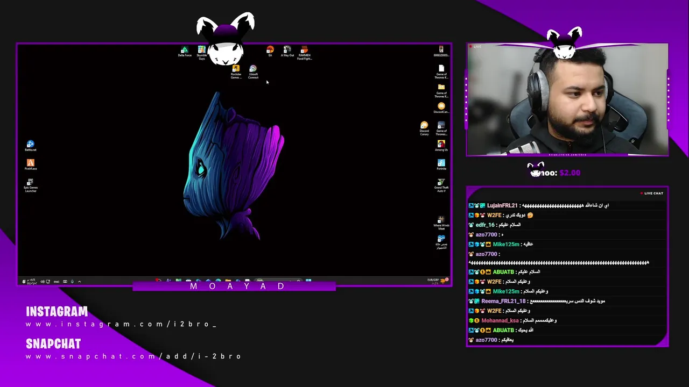689x387 pixels.
Task: Select the A Way Out game icon
Action: tap(287, 52)
